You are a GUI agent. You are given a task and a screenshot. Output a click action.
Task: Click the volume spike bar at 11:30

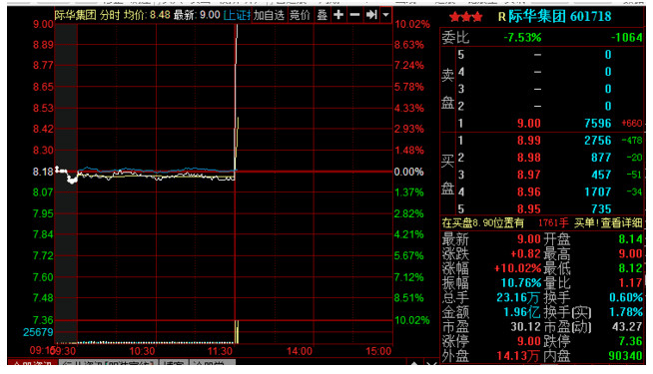pyautogui.click(x=237, y=331)
